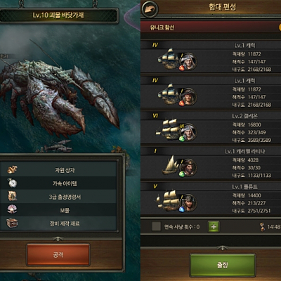This screenshot has height=281, width=281.
Task: Select the second Lv.1 carrack row
Action: 211,93
